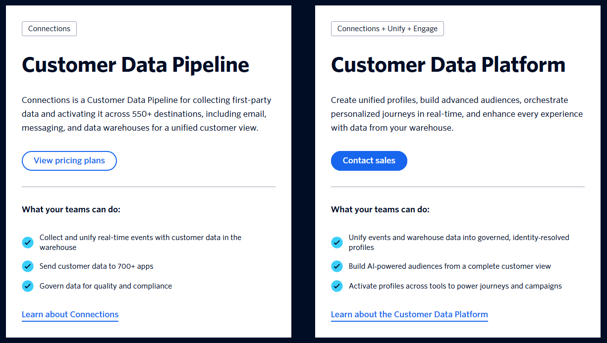The width and height of the screenshot is (607, 343).
Task: Click 'Create unified profiles' description paragraph
Action: tap(457, 114)
